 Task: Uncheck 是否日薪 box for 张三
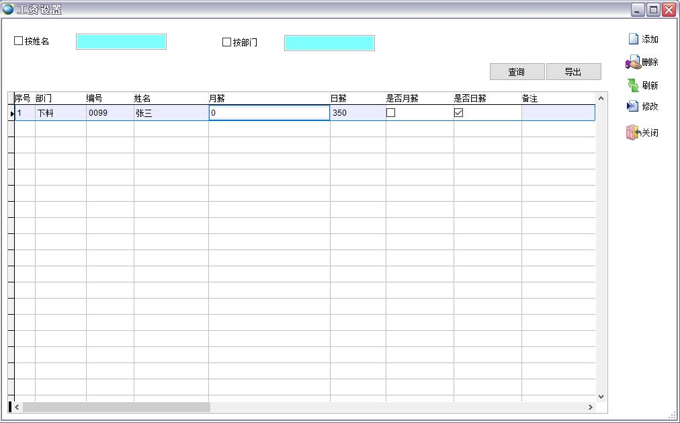coord(458,113)
